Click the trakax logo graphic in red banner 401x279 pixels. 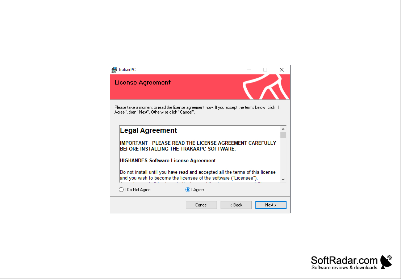coord(266,87)
